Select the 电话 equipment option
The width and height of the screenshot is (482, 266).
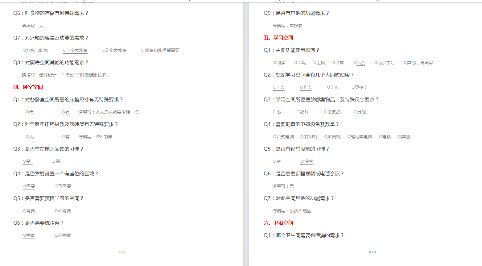pos(385,137)
